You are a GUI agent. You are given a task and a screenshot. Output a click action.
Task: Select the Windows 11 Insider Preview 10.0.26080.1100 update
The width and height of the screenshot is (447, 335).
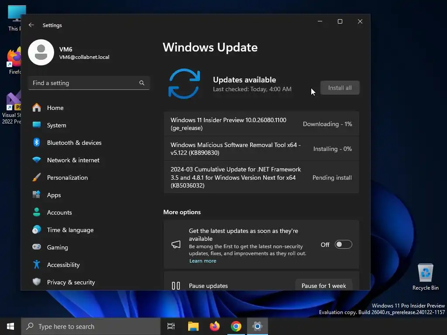point(261,124)
